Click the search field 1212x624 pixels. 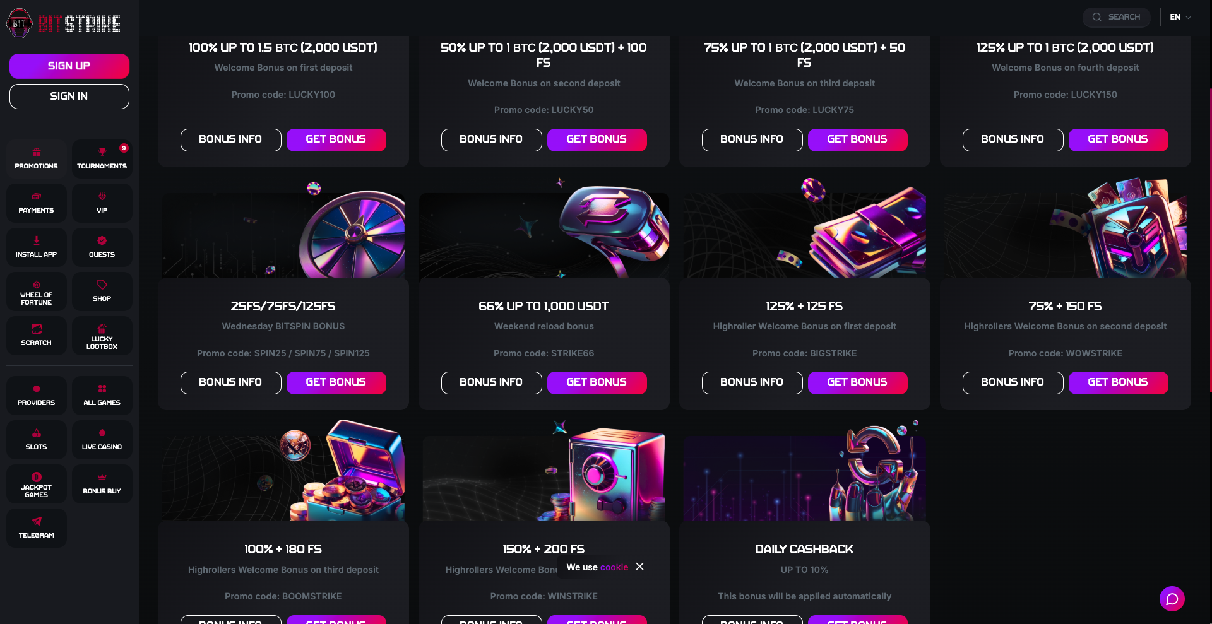1117,17
